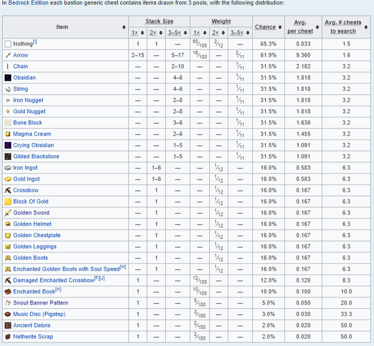Image resolution: width=374 pixels, height=346 pixels.
Task: Click the Gilded Blackstone icon
Action: pyautogui.click(x=8, y=157)
